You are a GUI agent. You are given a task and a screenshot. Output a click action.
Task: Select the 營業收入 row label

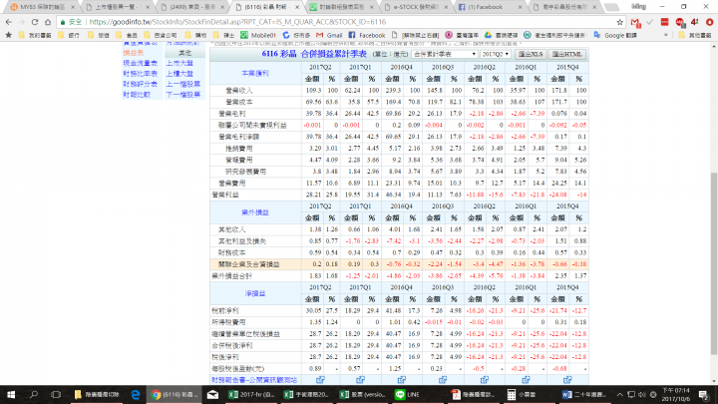point(239,91)
